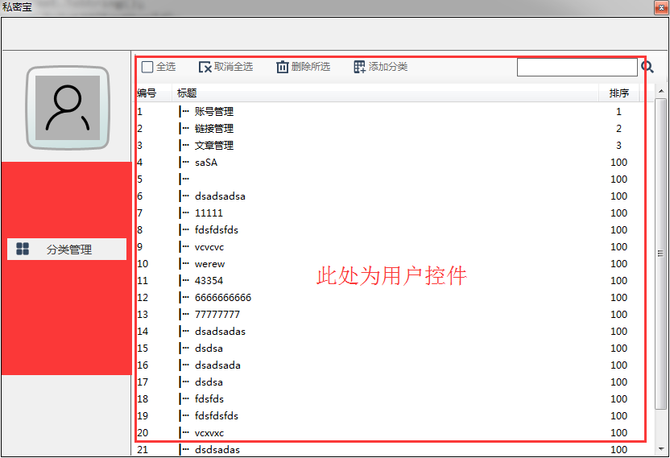
Task: Click the 分类管理 four-squares icon
Action: [x=23, y=249]
